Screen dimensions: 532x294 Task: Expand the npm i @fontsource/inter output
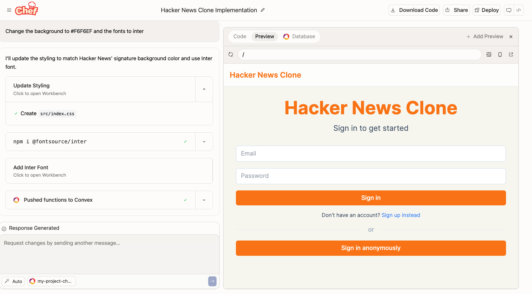[x=204, y=141]
